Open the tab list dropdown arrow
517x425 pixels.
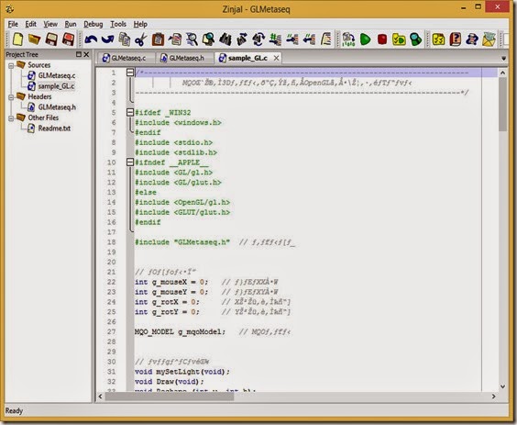(x=503, y=59)
